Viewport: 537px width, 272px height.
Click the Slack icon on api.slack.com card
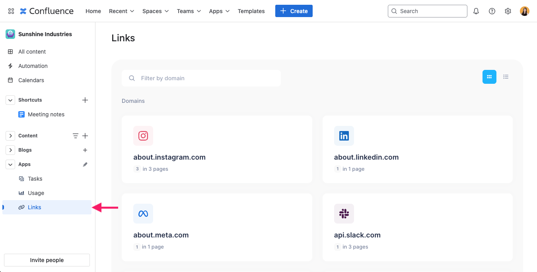[344, 214]
